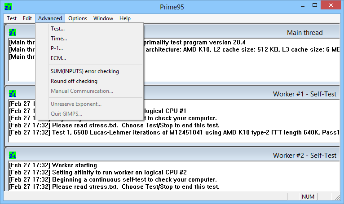Click the Lucas-Lehmer iterations log line
Viewport: 344px width, 204px height.
174,132
